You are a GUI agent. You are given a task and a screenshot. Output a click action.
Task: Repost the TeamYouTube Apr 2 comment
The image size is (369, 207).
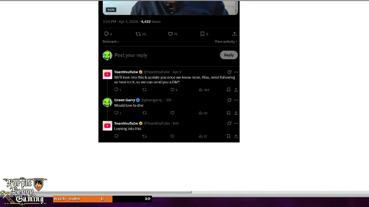pos(144,90)
